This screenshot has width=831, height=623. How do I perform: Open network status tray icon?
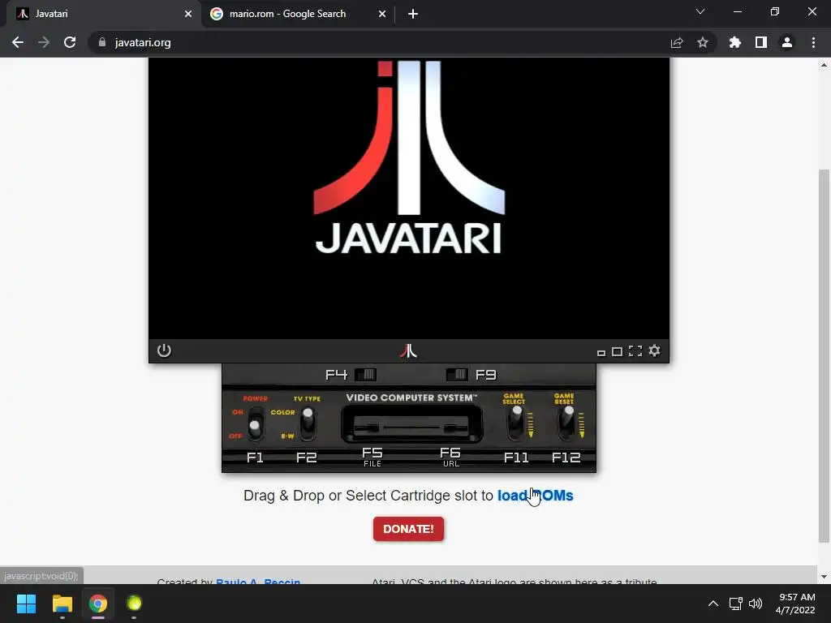click(x=735, y=604)
